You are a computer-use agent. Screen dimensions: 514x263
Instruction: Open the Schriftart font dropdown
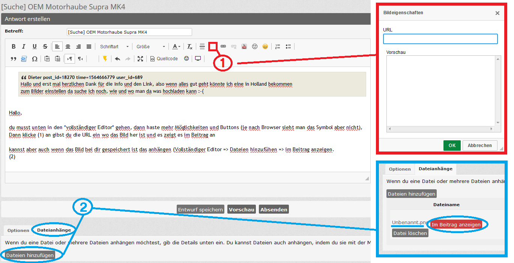tap(114, 47)
